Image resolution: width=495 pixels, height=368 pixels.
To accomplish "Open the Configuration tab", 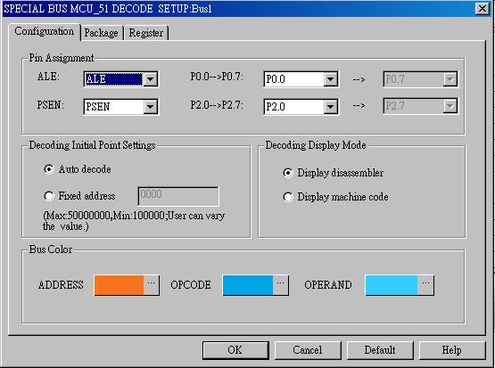I will click(x=45, y=31).
